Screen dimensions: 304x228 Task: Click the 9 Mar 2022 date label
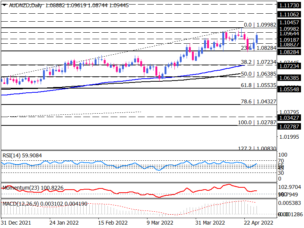[160, 223]
